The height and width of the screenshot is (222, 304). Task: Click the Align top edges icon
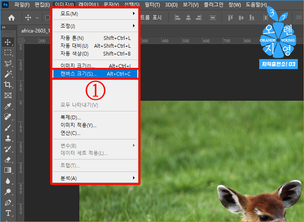230,18
